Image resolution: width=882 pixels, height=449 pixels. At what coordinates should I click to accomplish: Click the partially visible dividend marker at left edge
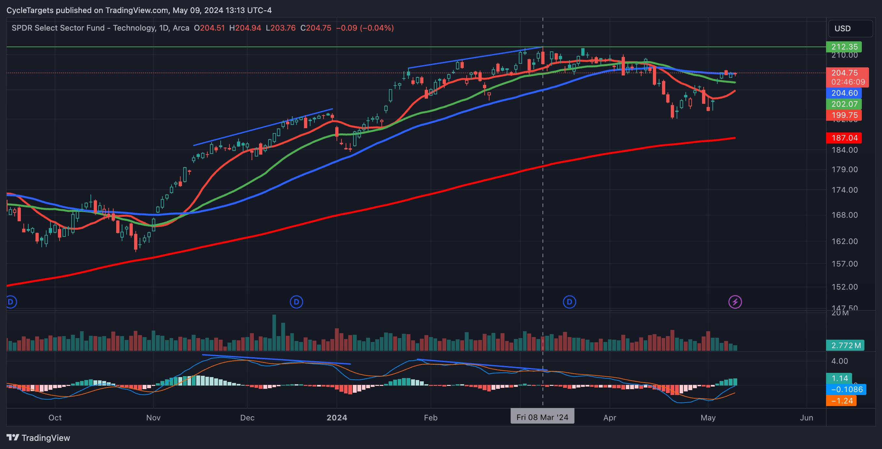(11, 302)
